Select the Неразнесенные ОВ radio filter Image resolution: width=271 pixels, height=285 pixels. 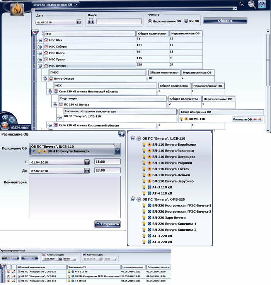click(x=150, y=21)
